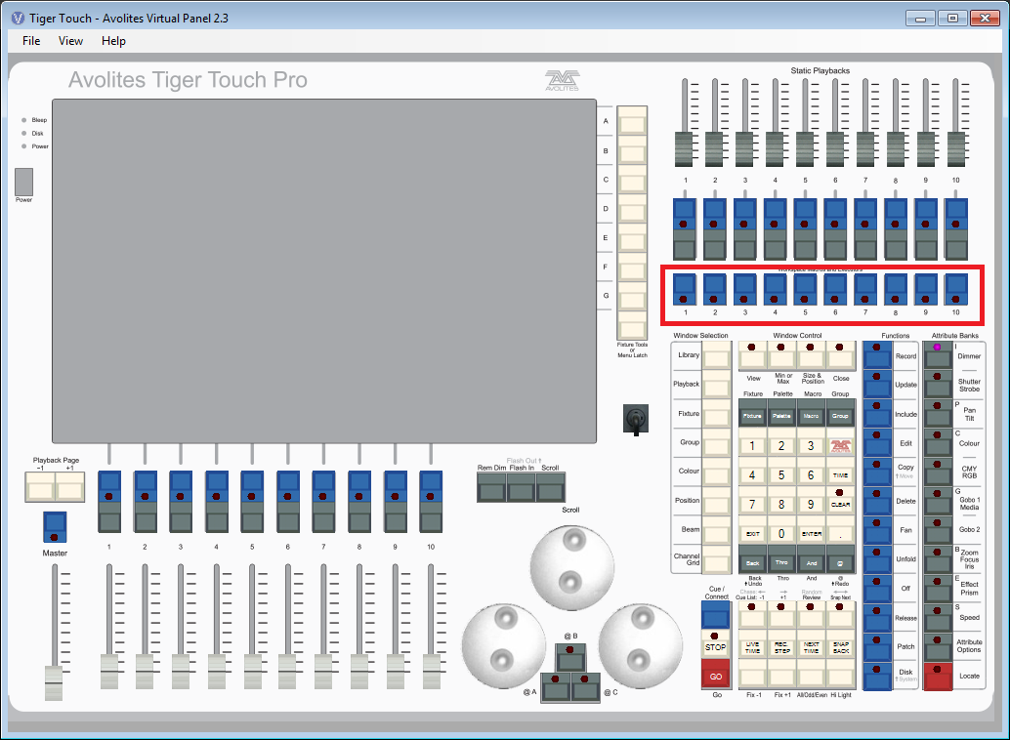1010x740 pixels.
Task: Toggle the Dimmer attribute bank button
Action: tap(938, 356)
